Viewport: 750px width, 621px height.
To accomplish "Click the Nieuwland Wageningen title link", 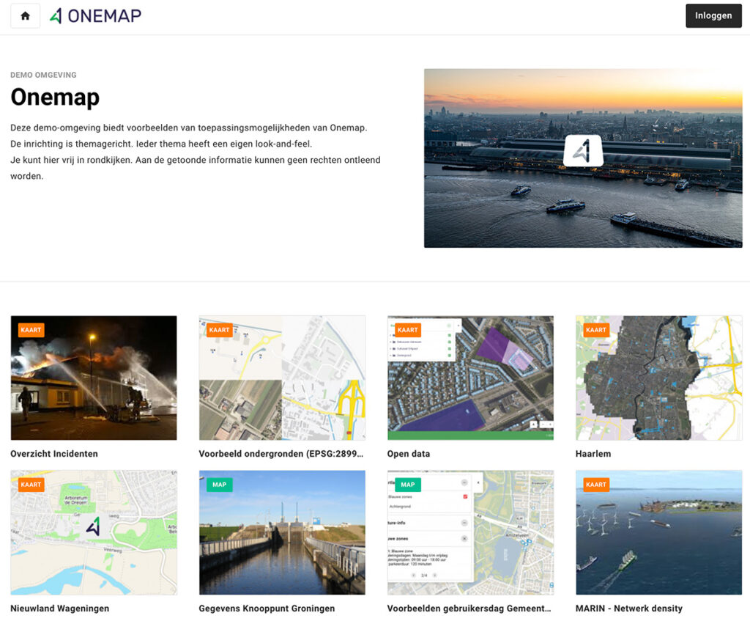I will coord(59,609).
